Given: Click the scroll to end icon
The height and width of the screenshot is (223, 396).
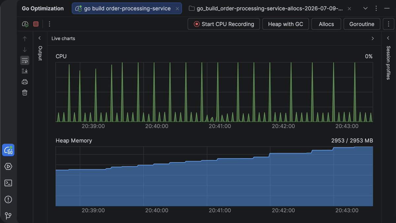Looking at the screenshot, I should click(25, 71).
